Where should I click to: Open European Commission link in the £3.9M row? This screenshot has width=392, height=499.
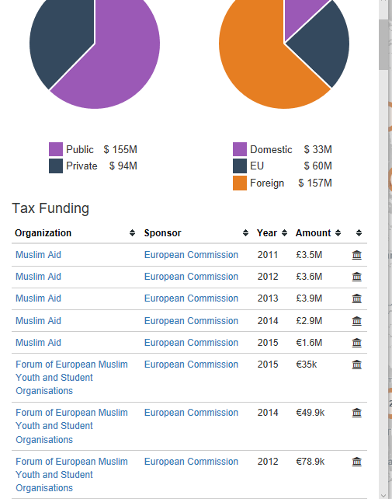[x=191, y=298]
